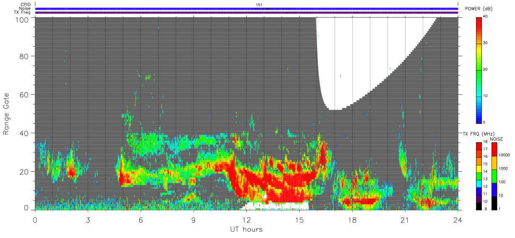Click the 11 tick on TX FRQ legend
515x238 pixels.
tap(486, 194)
